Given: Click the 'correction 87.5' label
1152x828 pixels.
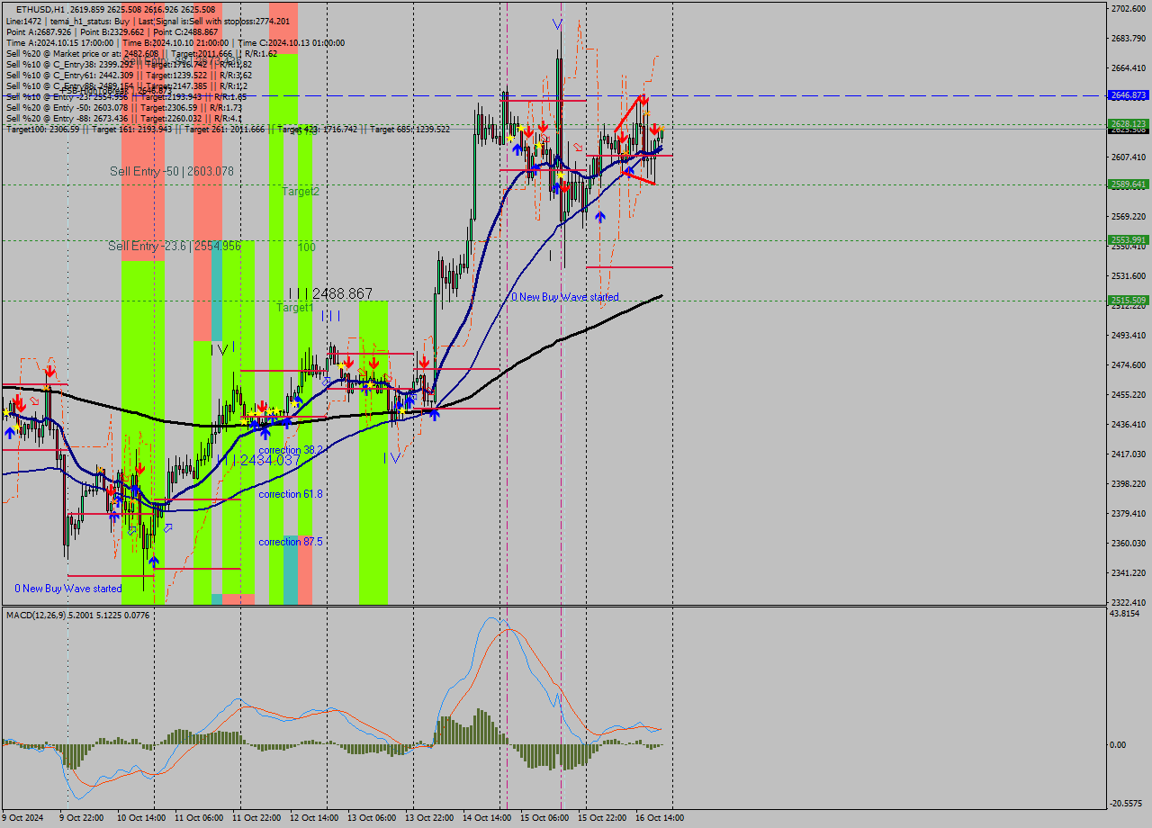Looking at the screenshot, I should click(291, 542).
